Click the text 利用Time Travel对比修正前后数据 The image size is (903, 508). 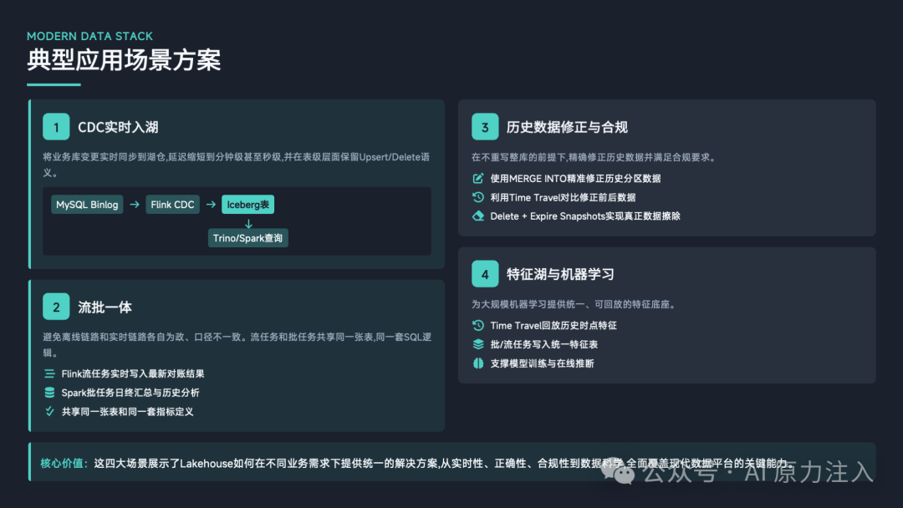pyautogui.click(x=563, y=197)
